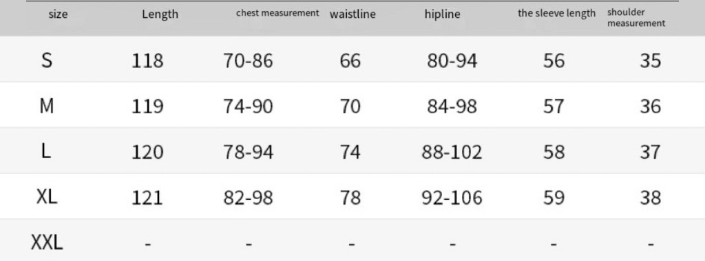
Task: Click the size M row label
Action: [x=47, y=106]
